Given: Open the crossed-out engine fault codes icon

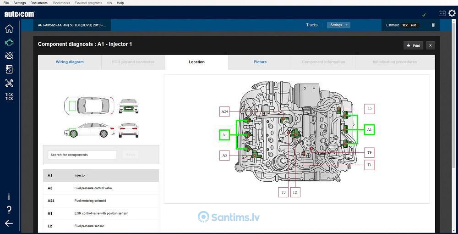Looking at the screenshot, I should click(9, 56).
